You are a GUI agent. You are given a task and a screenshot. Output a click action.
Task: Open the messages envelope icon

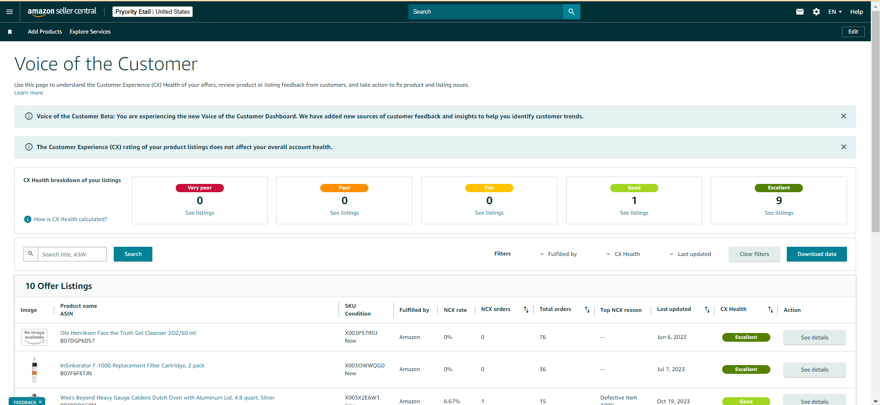click(800, 12)
